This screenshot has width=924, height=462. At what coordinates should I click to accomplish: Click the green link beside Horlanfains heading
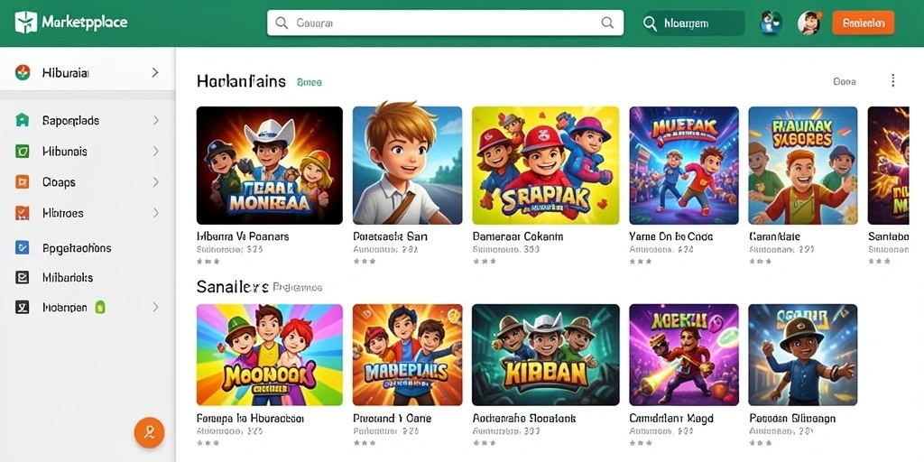(309, 82)
